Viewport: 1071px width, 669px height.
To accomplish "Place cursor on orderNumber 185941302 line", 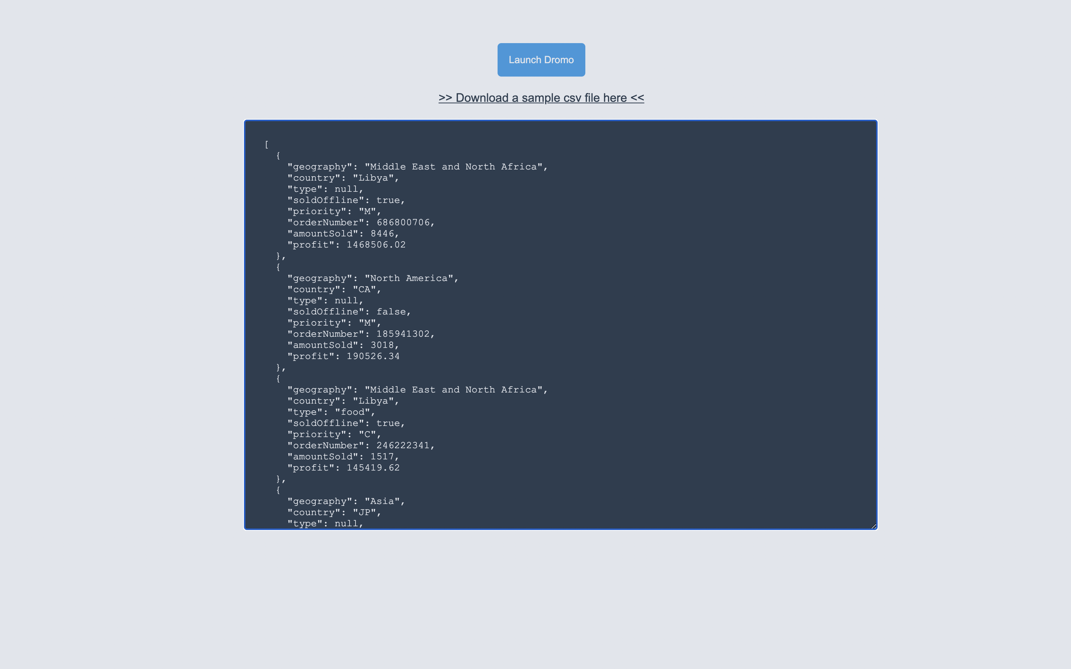I will (361, 334).
